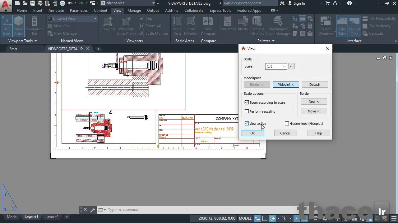Click the Undo arrow icon

coord(70,3)
